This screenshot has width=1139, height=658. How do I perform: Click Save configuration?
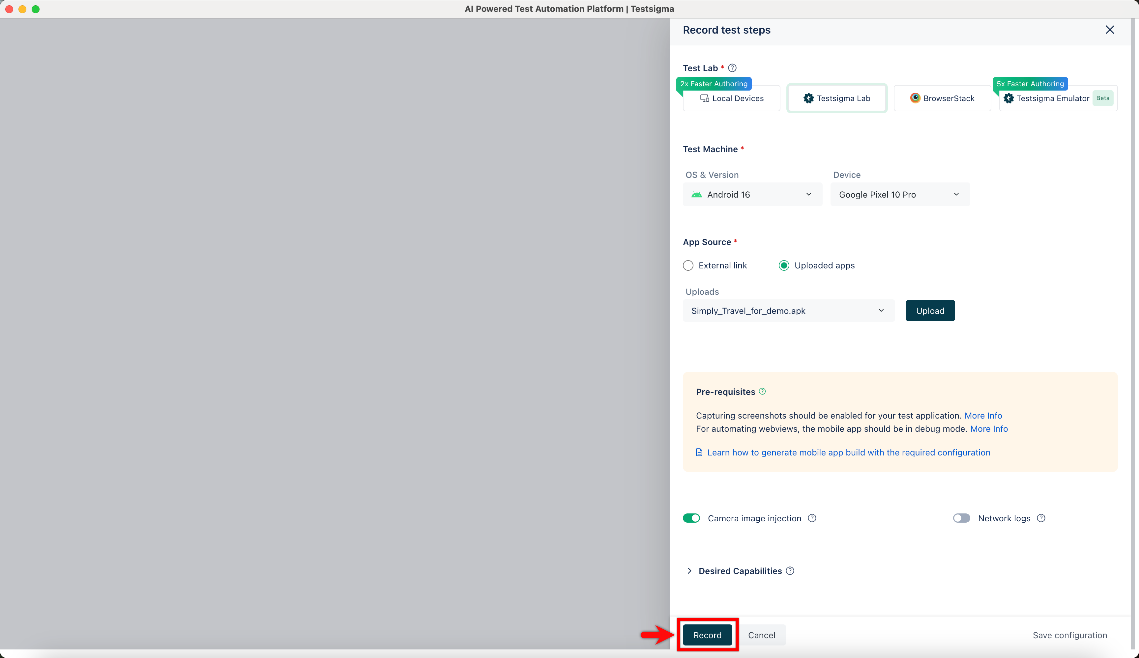click(x=1069, y=635)
